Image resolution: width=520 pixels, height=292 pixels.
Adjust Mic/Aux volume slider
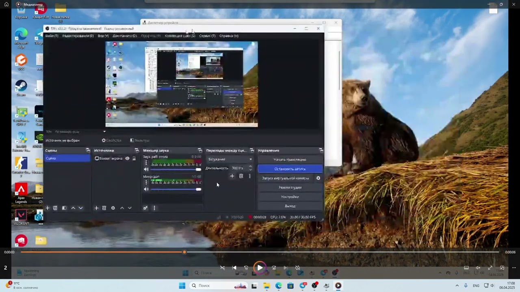click(x=176, y=189)
